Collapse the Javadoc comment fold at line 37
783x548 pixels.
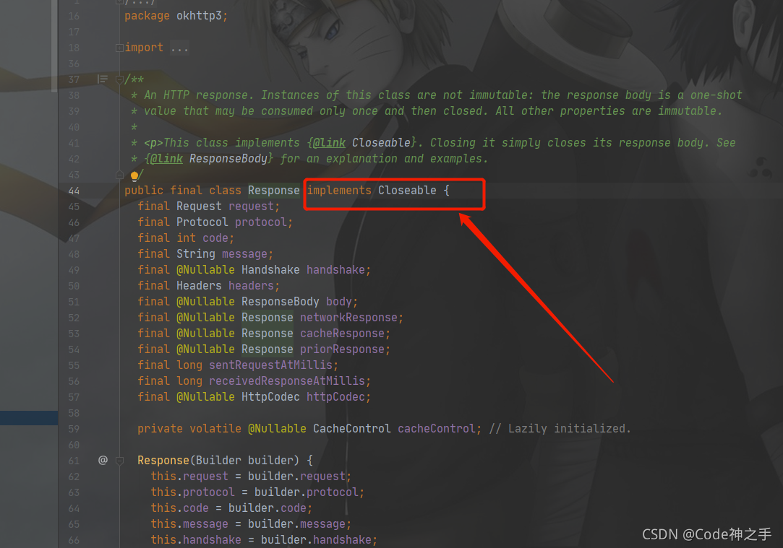(119, 79)
